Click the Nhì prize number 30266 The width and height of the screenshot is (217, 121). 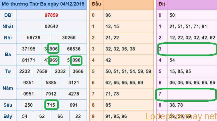click(x=69, y=38)
